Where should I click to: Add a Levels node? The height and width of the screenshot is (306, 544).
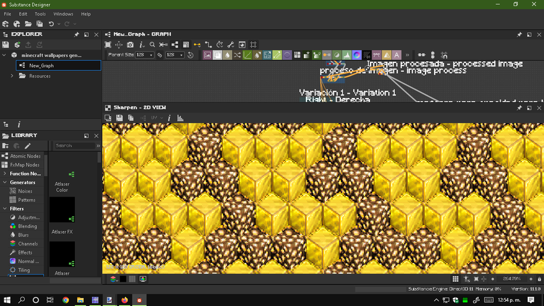coord(346,55)
